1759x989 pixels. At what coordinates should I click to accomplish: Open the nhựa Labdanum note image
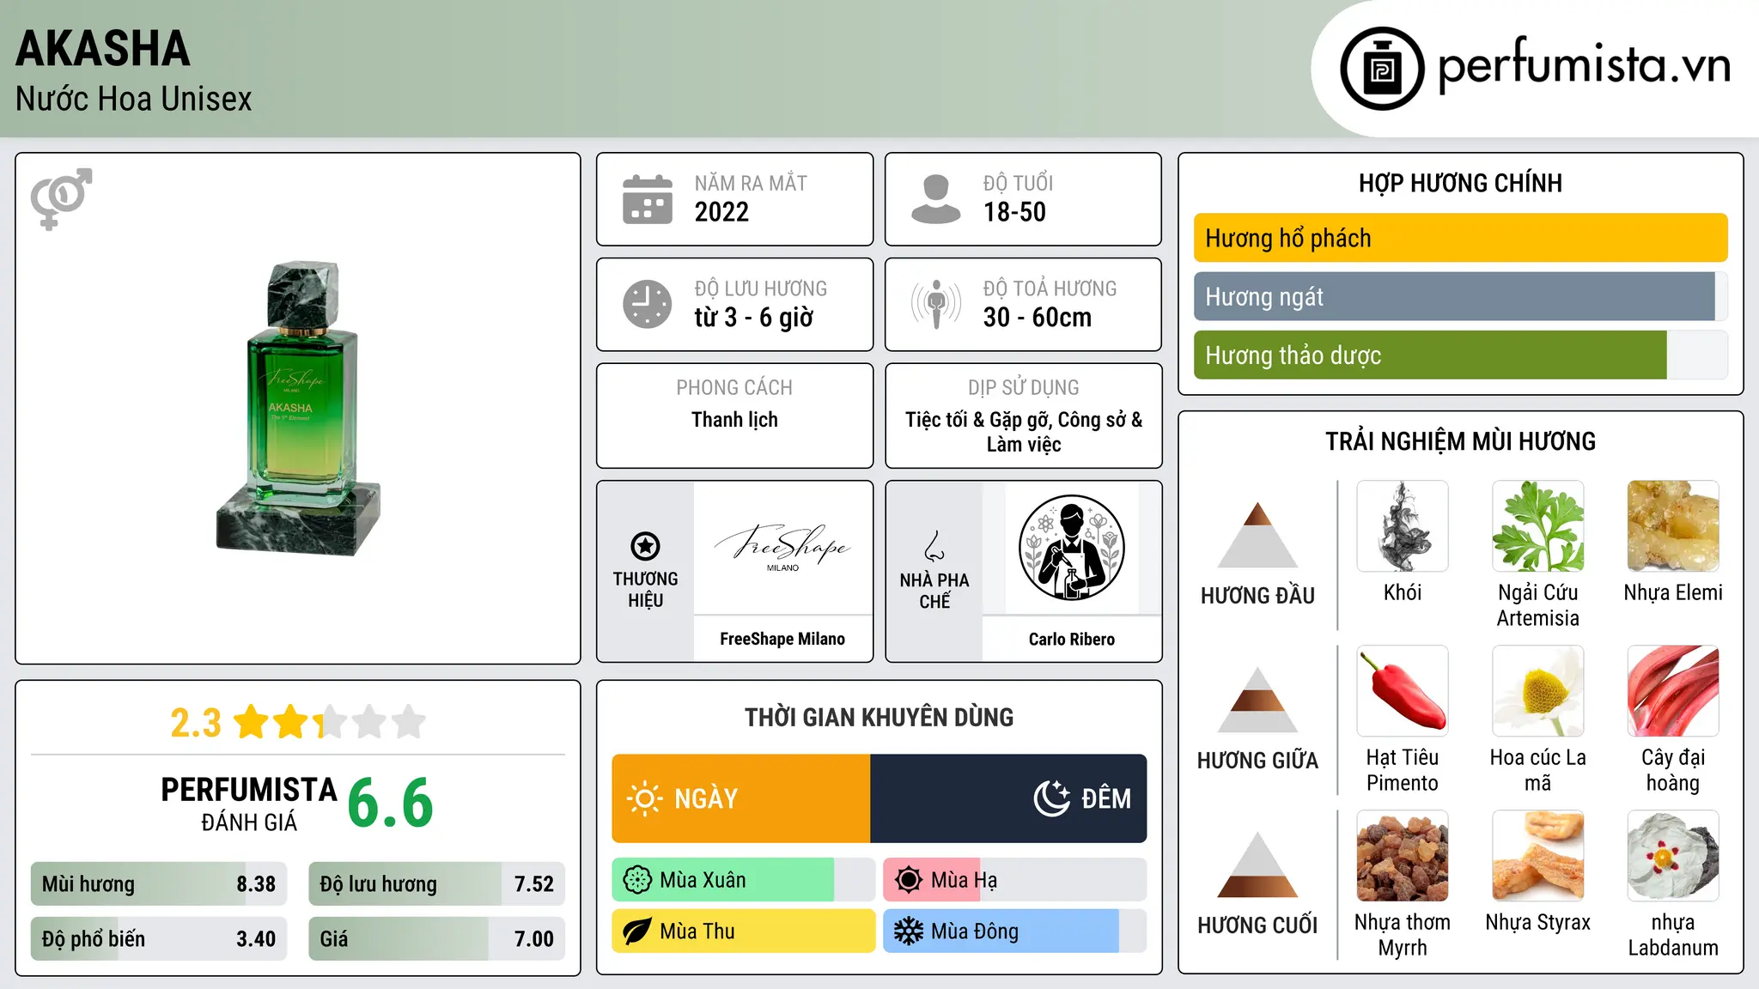pyautogui.click(x=1673, y=856)
